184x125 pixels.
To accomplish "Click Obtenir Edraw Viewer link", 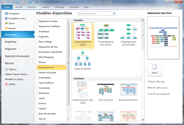I will pyautogui.click(x=17, y=74).
